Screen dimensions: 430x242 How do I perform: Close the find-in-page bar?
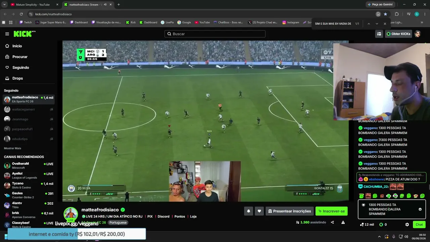click(385, 24)
